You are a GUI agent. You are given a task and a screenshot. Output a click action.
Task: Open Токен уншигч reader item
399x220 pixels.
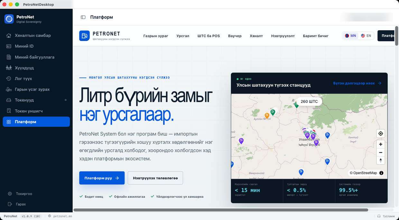[x=36, y=111]
